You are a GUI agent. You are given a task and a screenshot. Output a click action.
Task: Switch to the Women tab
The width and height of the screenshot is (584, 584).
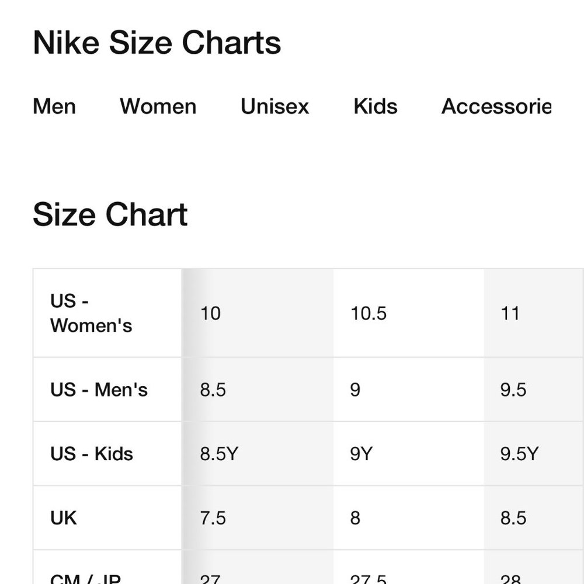point(158,106)
